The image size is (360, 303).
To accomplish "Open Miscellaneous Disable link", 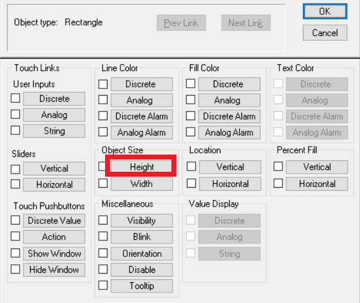I will tap(142, 269).
